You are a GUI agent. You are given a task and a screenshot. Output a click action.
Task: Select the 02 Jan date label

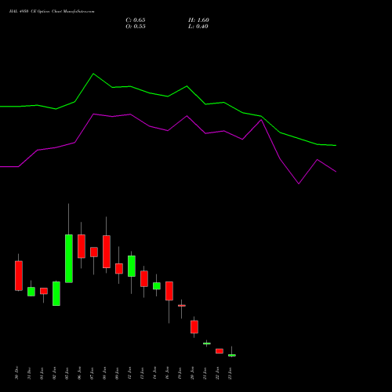[54, 373]
